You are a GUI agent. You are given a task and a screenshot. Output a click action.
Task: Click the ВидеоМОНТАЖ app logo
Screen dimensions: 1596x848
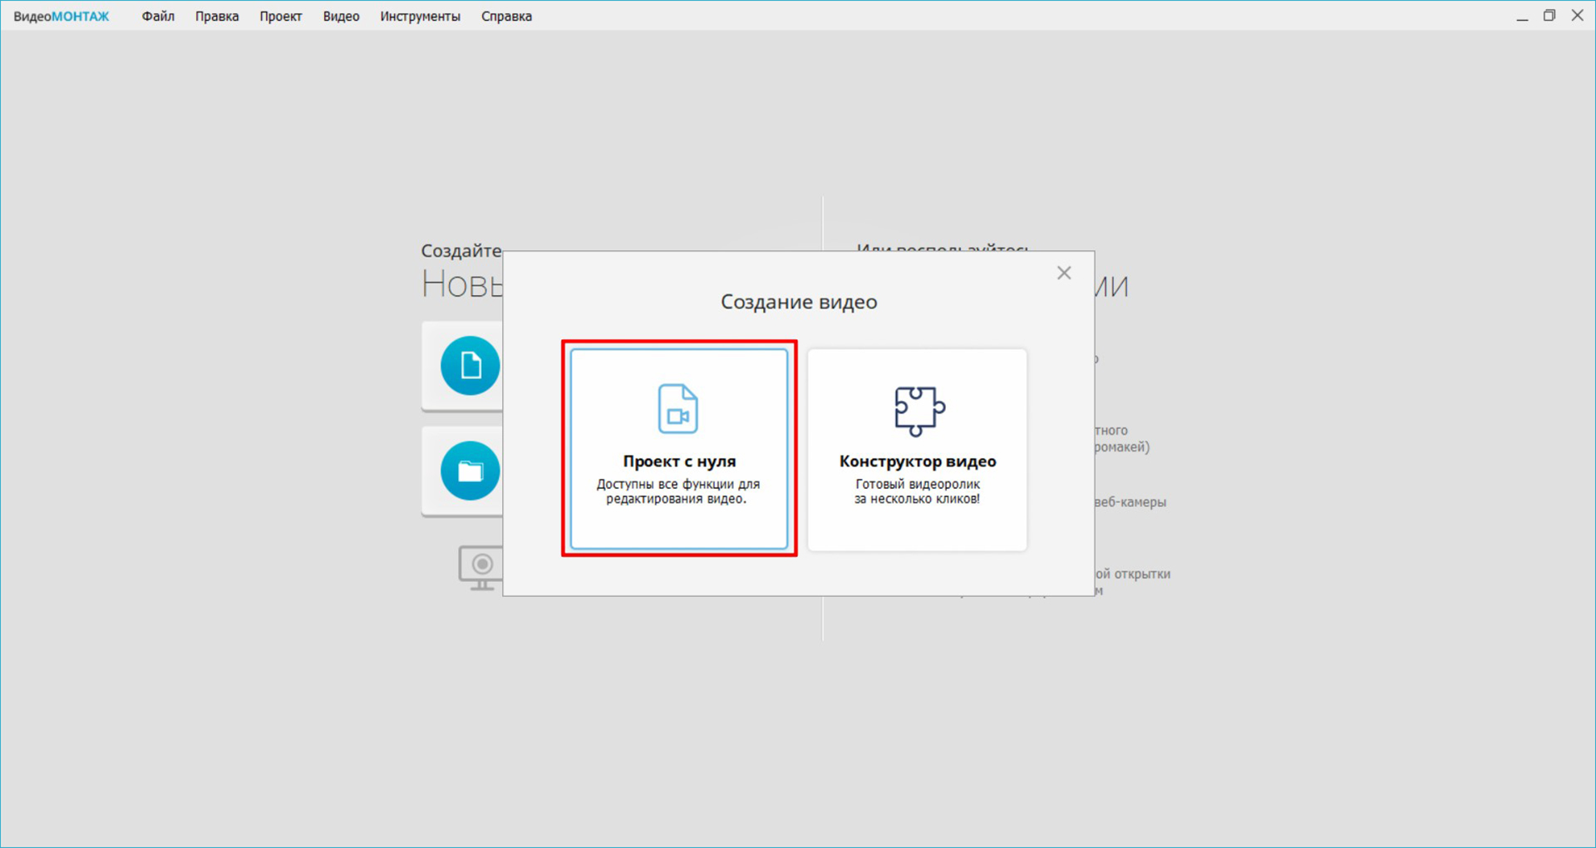tap(62, 17)
